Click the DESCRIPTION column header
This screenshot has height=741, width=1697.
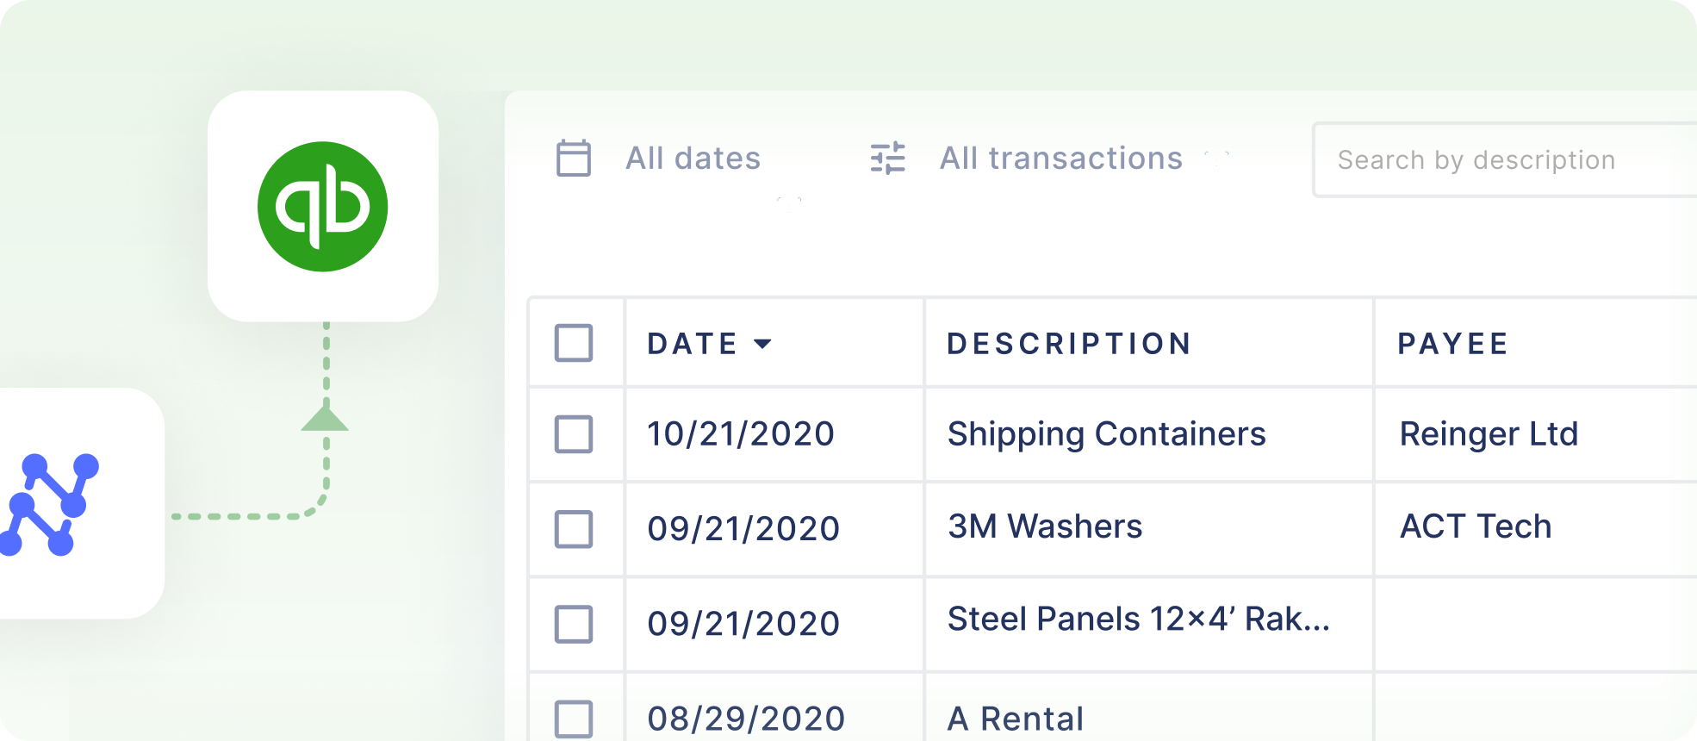(x=1069, y=344)
